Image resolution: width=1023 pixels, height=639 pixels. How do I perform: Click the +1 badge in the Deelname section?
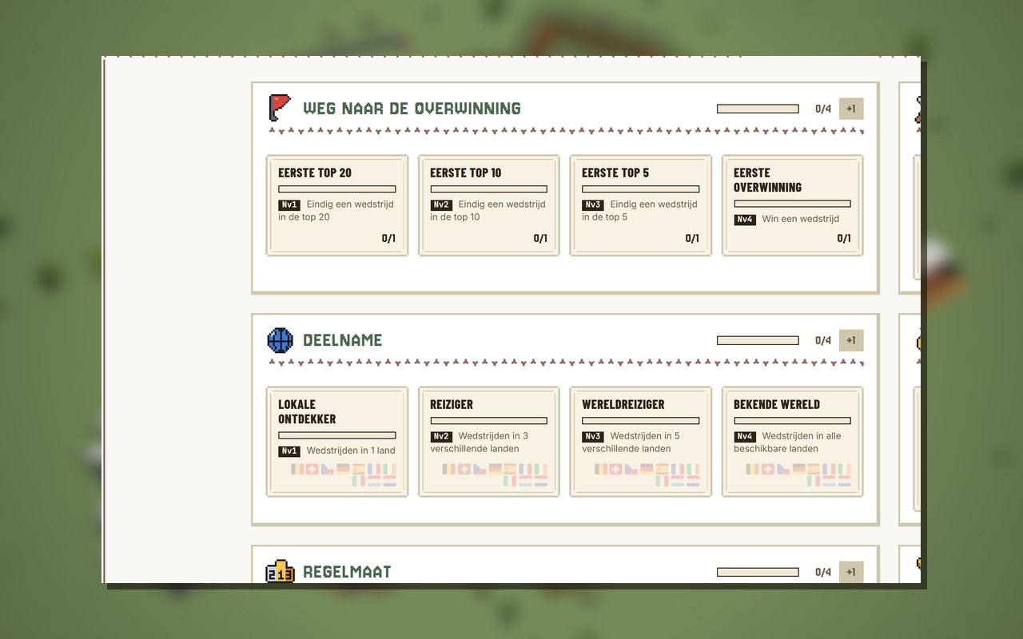point(851,340)
